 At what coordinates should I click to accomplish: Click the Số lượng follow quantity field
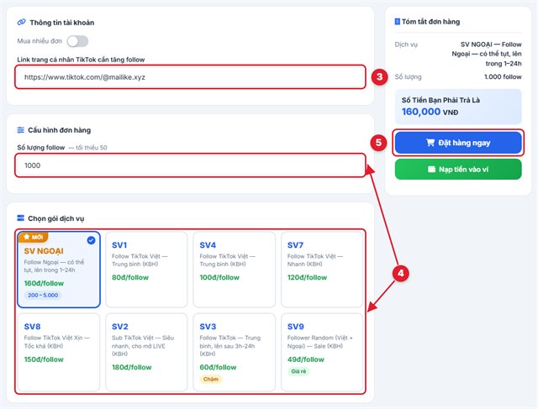[191, 165]
